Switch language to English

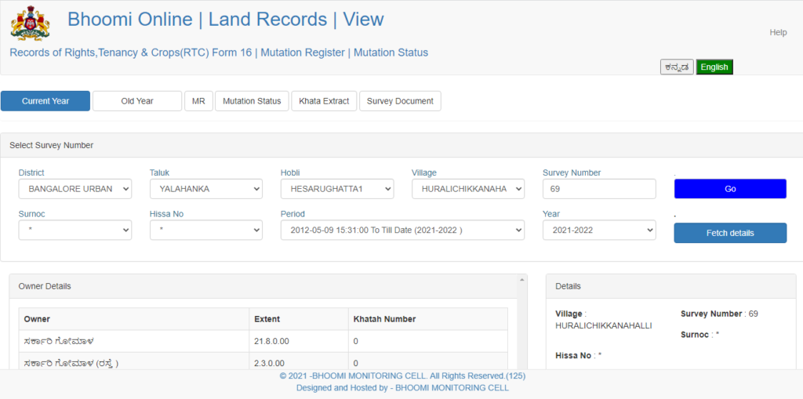point(714,67)
